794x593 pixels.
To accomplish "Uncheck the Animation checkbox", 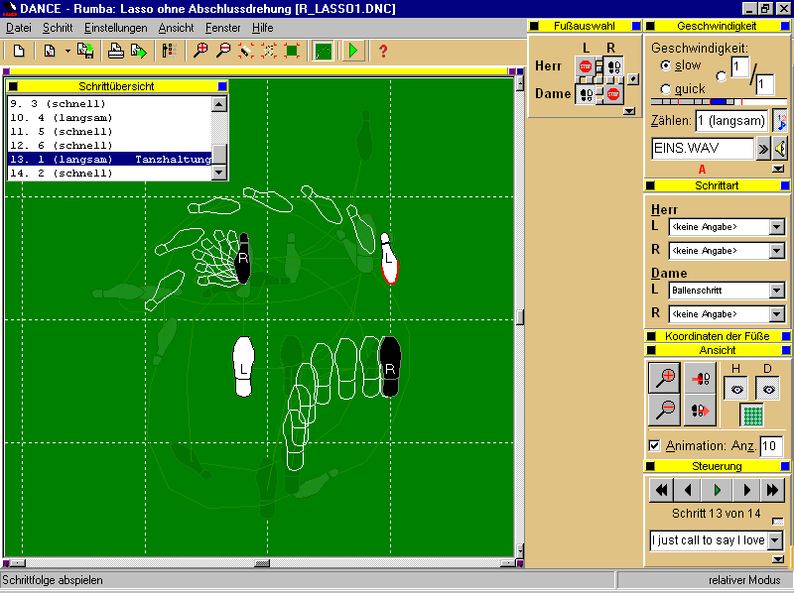I will 655,446.
